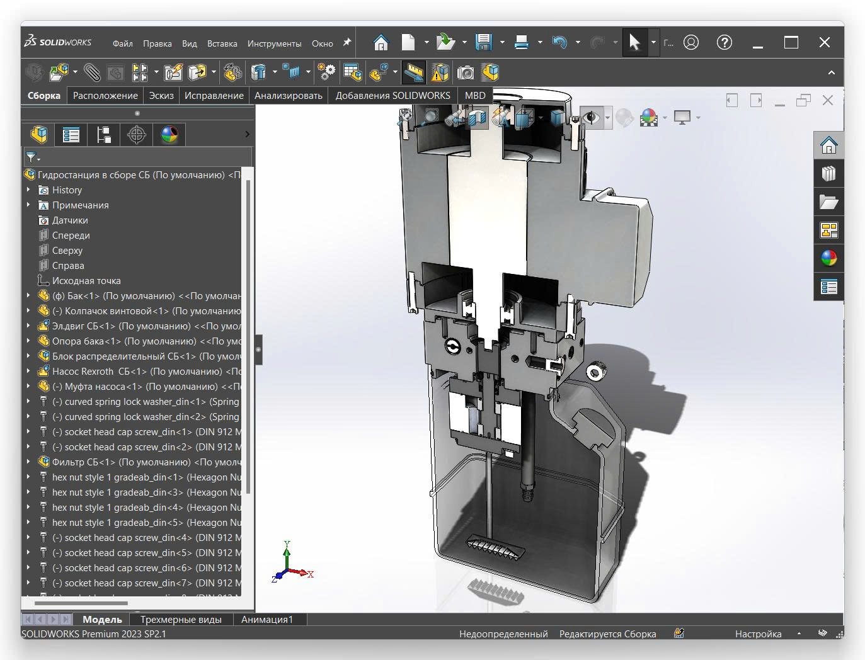Switch to the Анализировать ribbon tab
This screenshot has height=660, width=865.
point(288,96)
